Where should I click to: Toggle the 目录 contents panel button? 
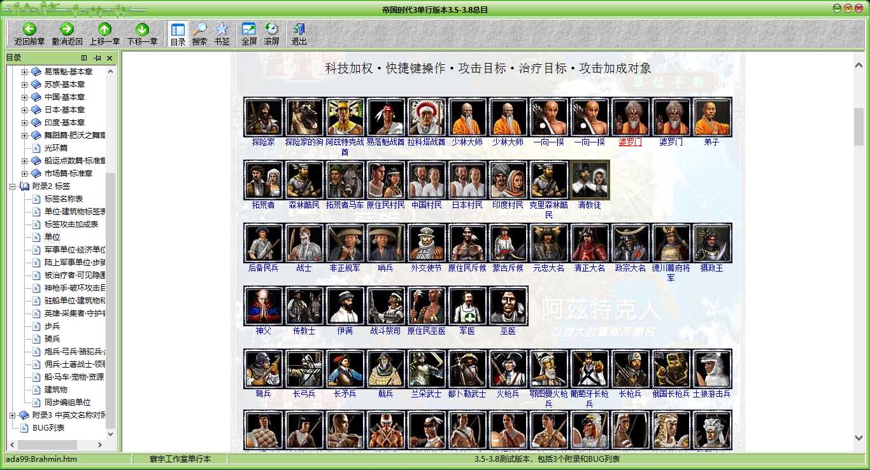178,34
